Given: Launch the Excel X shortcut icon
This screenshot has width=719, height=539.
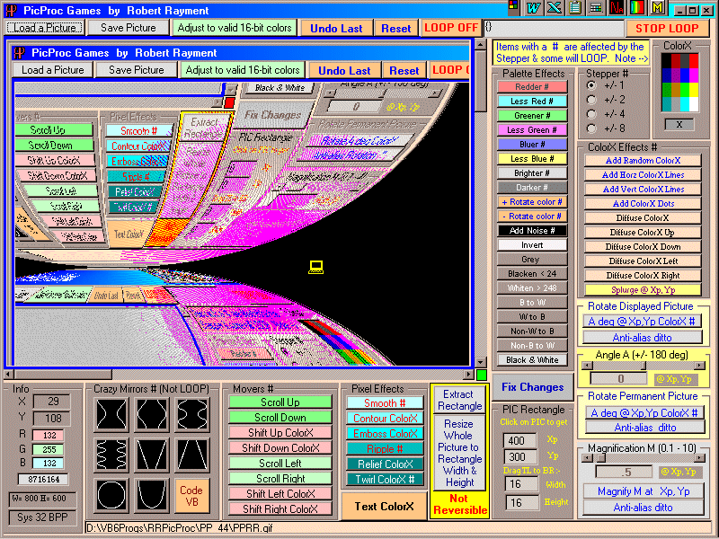Looking at the screenshot, I should (x=553, y=8).
